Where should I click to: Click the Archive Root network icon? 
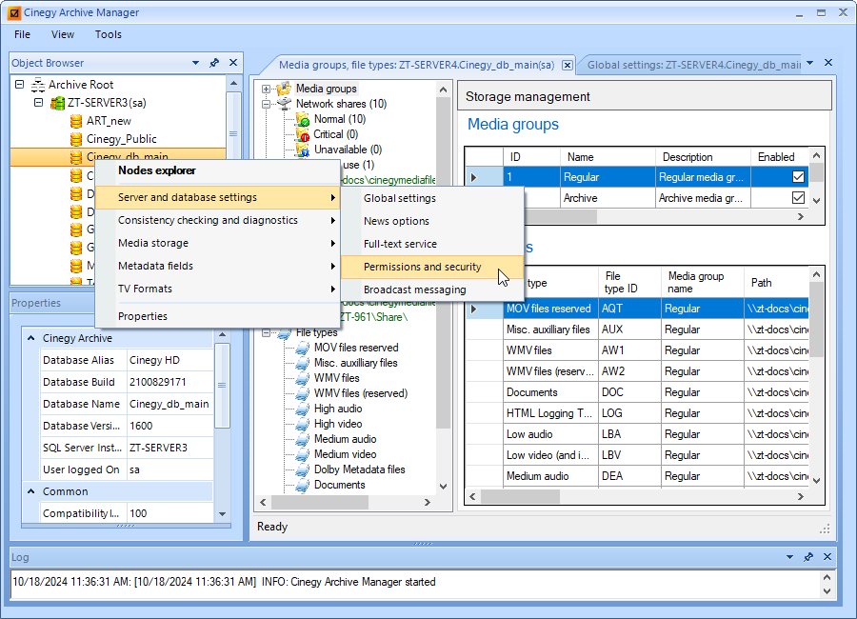[38, 85]
